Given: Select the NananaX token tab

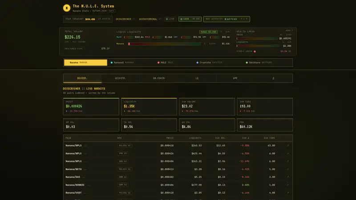Looking at the screenshot, I should (x=122, y=63).
